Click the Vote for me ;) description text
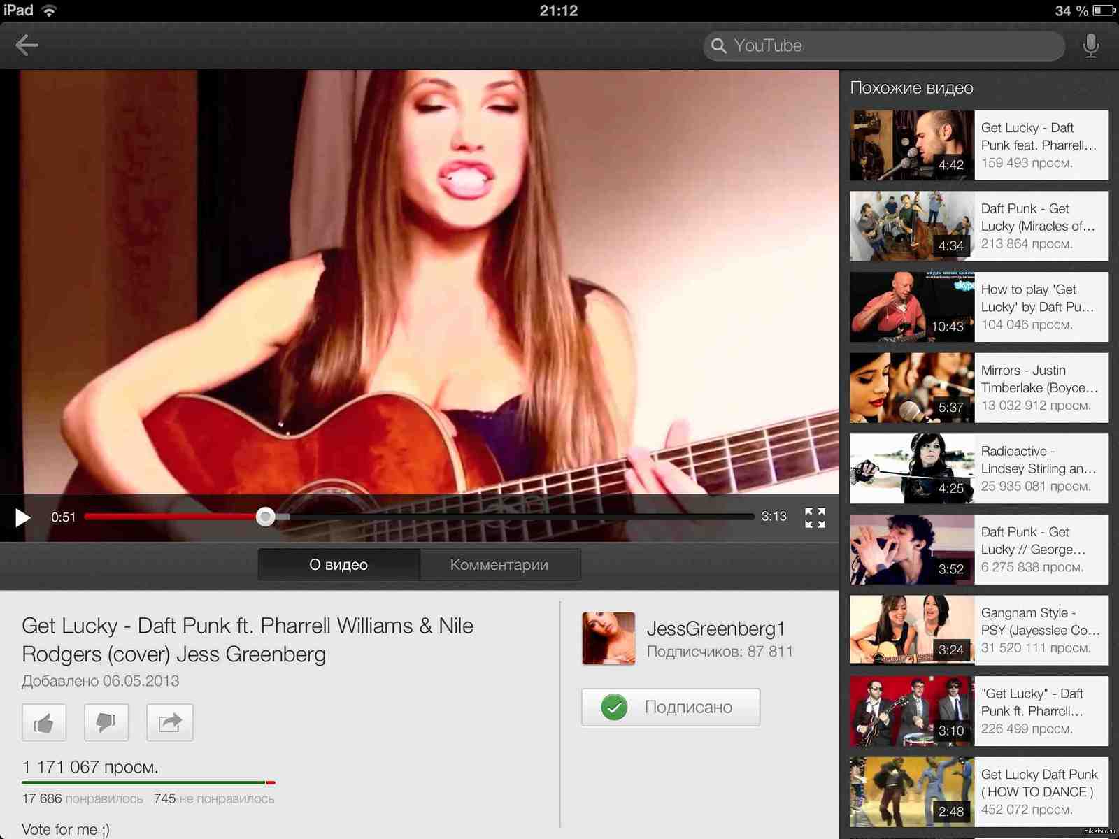 pos(66,829)
